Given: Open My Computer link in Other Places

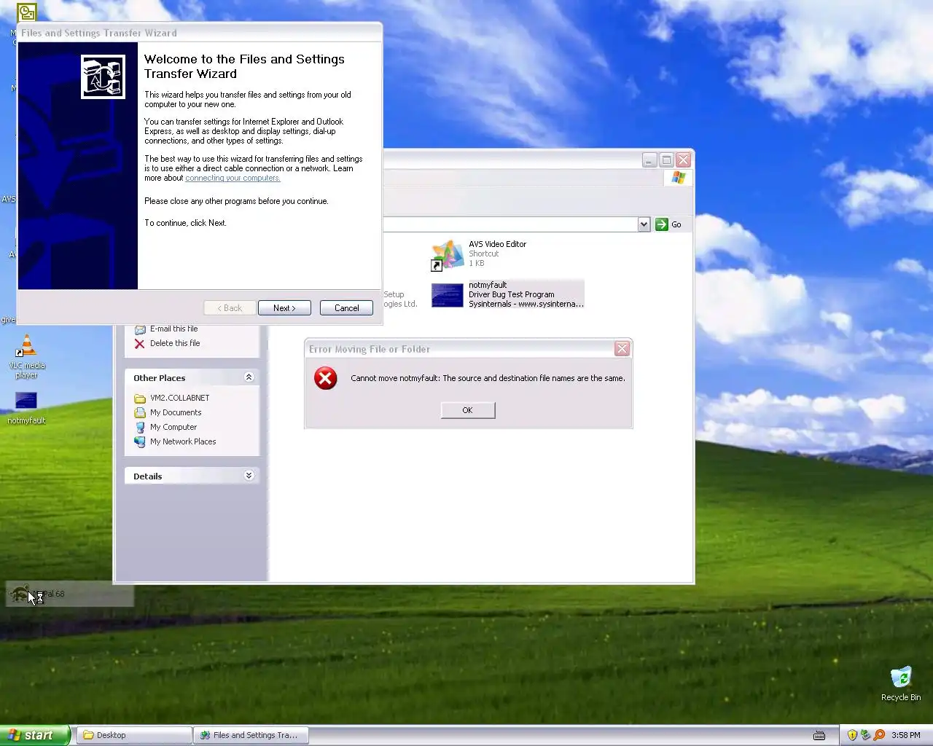Looking at the screenshot, I should [x=173, y=427].
